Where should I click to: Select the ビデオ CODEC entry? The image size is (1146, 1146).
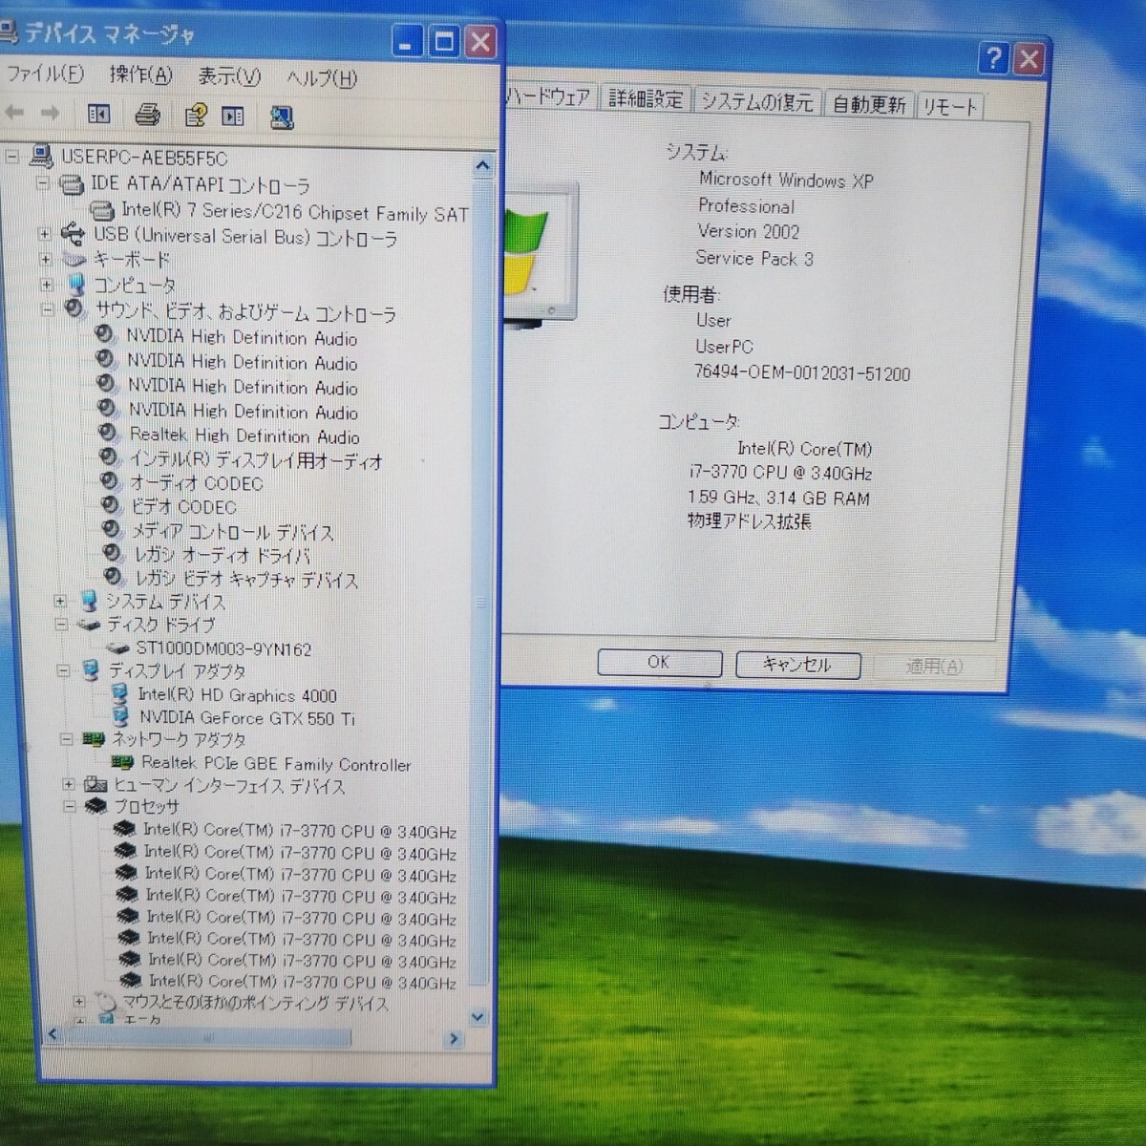(x=183, y=507)
